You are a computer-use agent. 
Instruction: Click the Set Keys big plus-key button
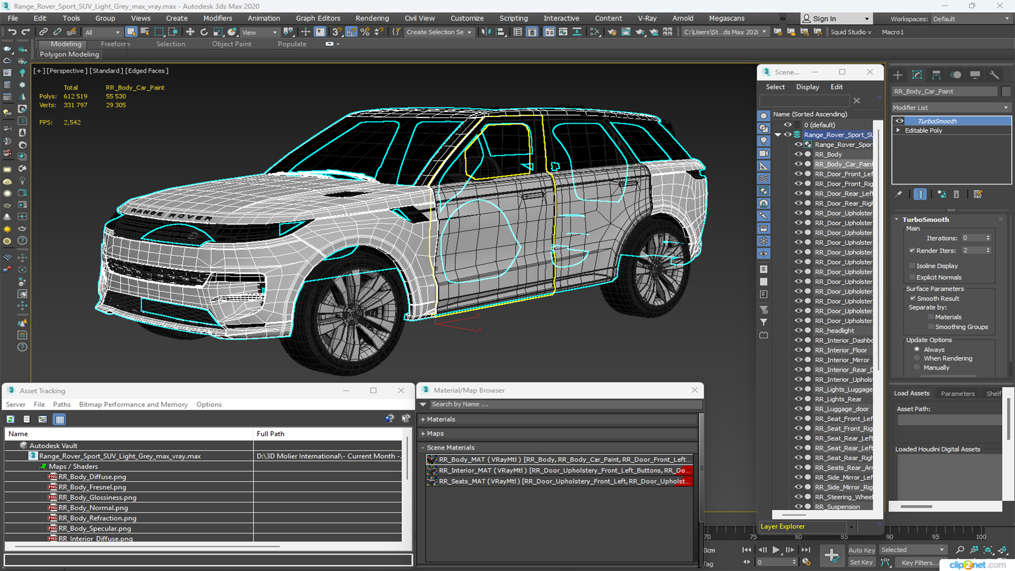[x=832, y=555]
